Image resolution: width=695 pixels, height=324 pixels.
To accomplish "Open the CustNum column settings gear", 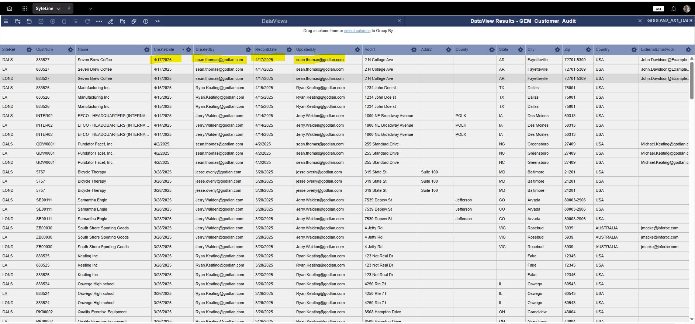I will click(x=70, y=50).
